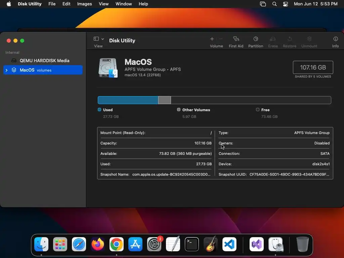Open Launchpad from the Dock
Viewport: 344px width, 258px height.
[x=60, y=244]
